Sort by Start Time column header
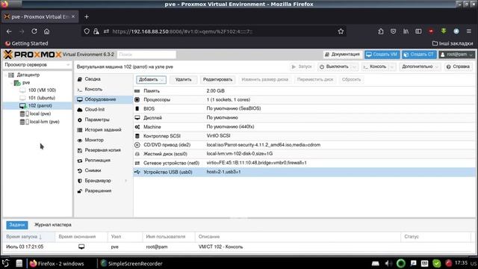 29,237
